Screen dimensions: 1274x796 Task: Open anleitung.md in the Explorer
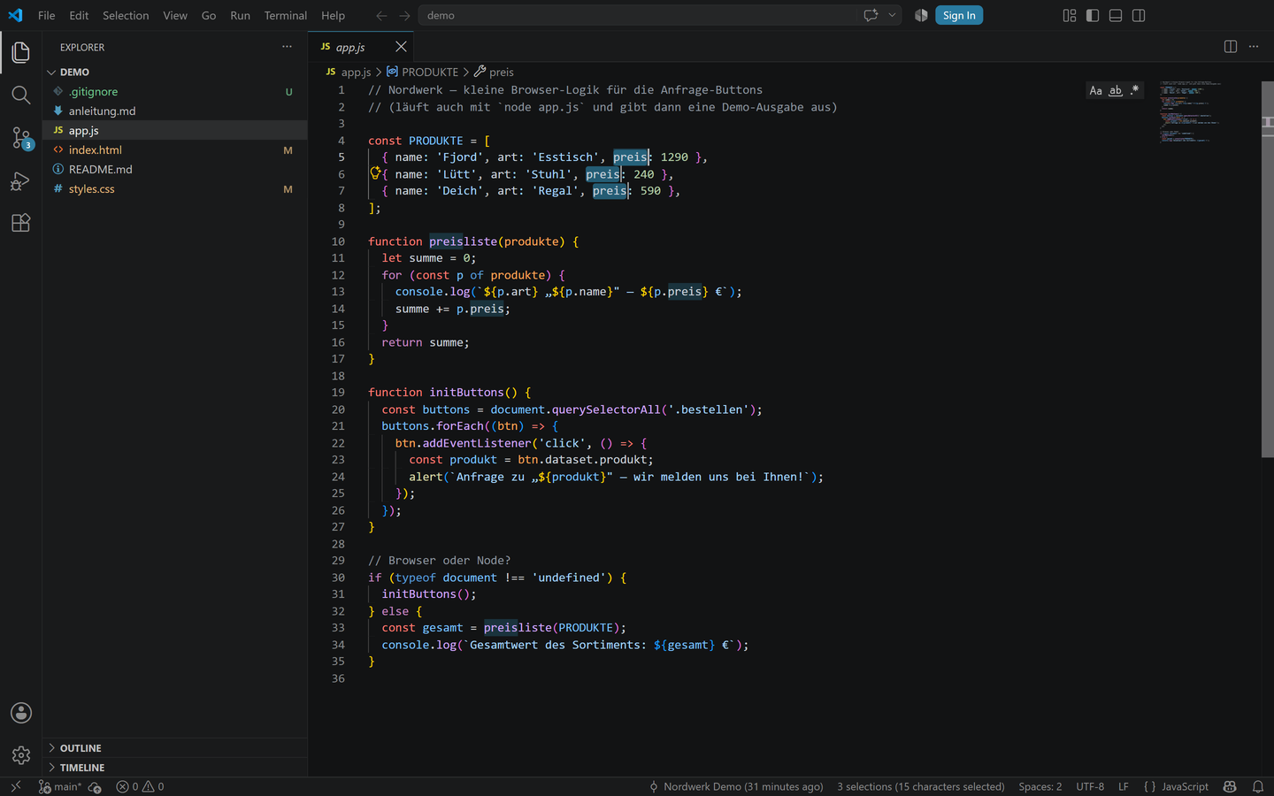click(175, 111)
